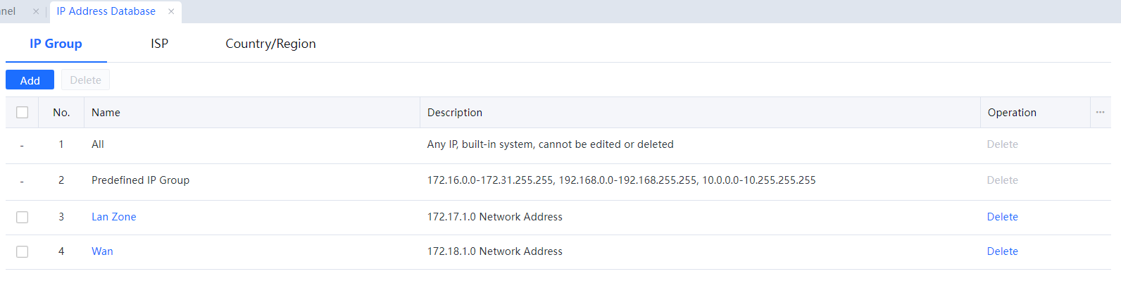Select the IP Address Database tab title
This screenshot has height=300, width=1121.
pos(106,11)
